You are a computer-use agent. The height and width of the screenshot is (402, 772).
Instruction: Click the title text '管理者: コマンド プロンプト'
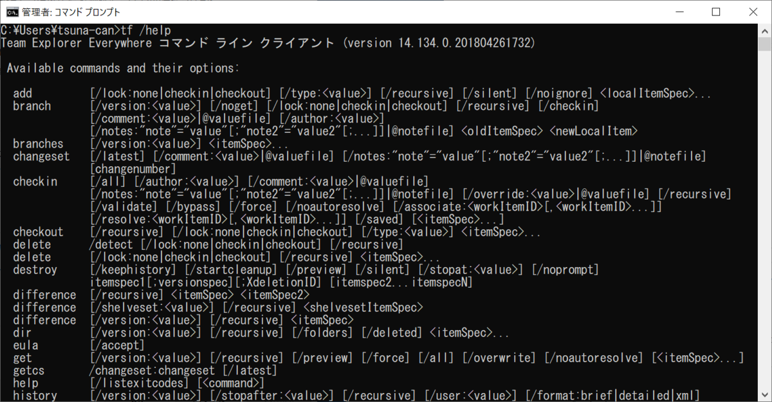(71, 12)
